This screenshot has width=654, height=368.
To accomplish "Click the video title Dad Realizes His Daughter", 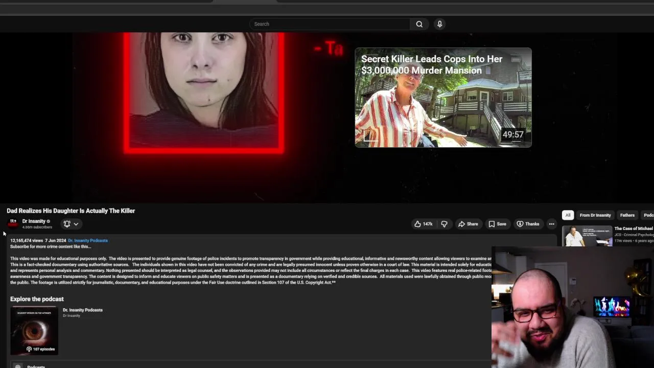I will 71,211.
